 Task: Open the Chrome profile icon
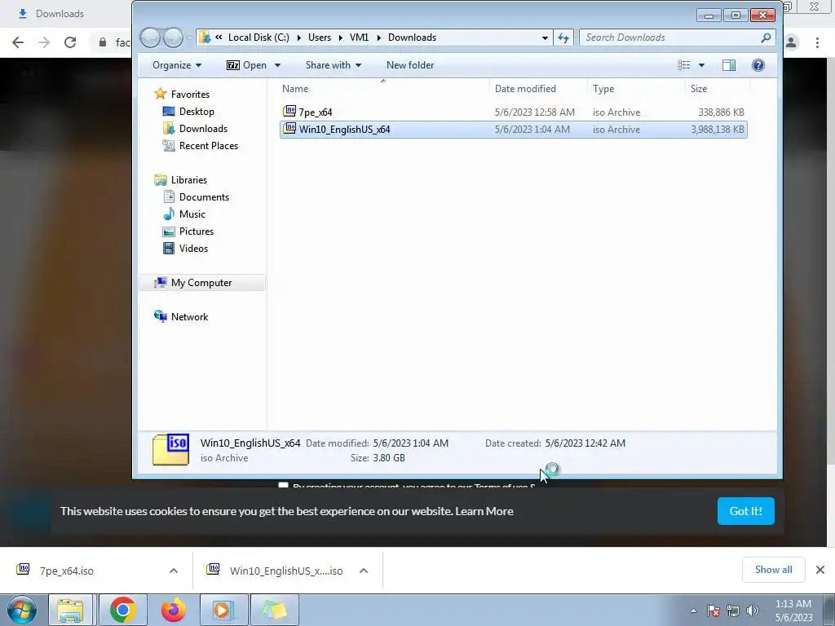tap(791, 42)
